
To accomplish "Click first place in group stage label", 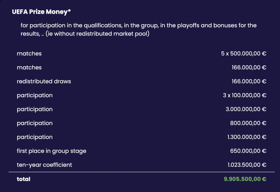I will 52,151.
